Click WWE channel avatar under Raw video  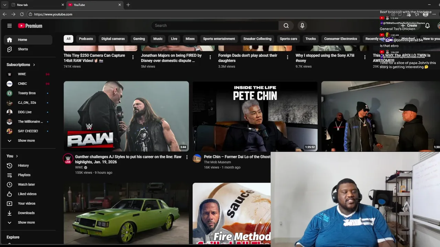click(x=68, y=159)
